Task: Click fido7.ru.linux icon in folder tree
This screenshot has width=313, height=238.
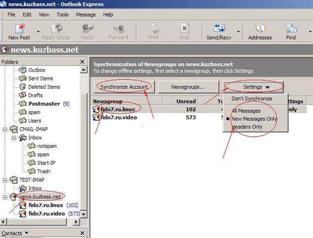Action: [23, 205]
